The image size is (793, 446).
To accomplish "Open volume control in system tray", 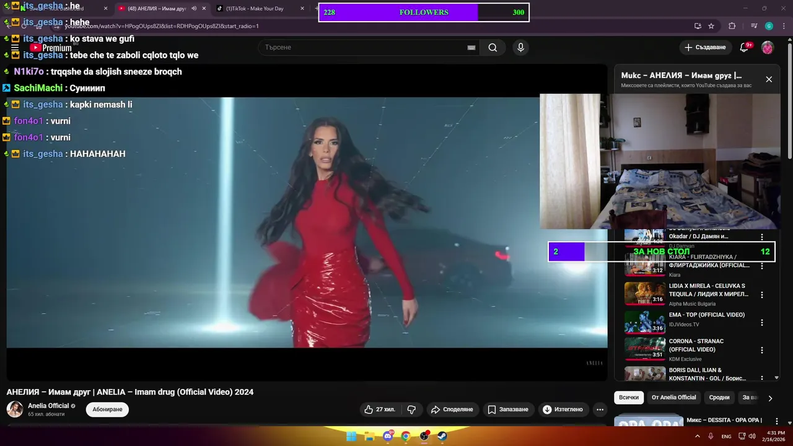I will point(752,436).
